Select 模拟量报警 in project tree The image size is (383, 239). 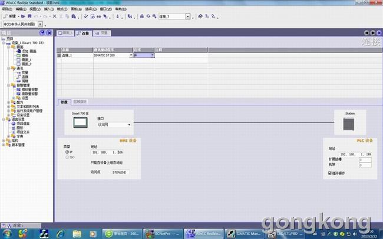[29, 89]
